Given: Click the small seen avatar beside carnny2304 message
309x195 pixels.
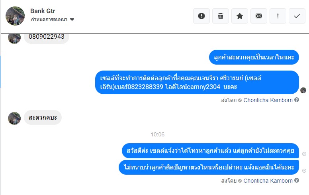Looking at the screenshot, I should 303,90.
